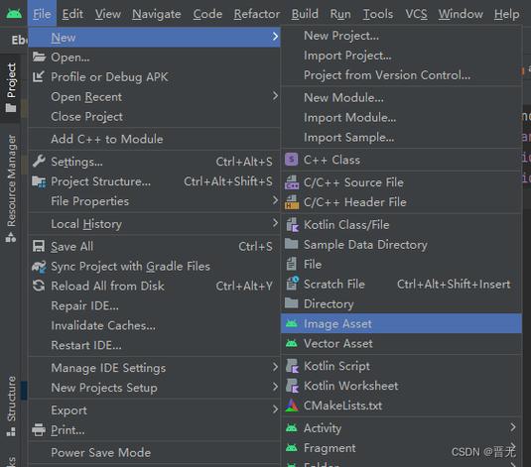This screenshot has width=531, height=467.
Task: Expand the Open Recent submenu arrow
Action: click(x=275, y=96)
